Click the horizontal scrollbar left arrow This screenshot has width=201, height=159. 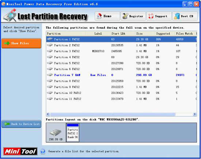pyautogui.click(x=48, y=114)
